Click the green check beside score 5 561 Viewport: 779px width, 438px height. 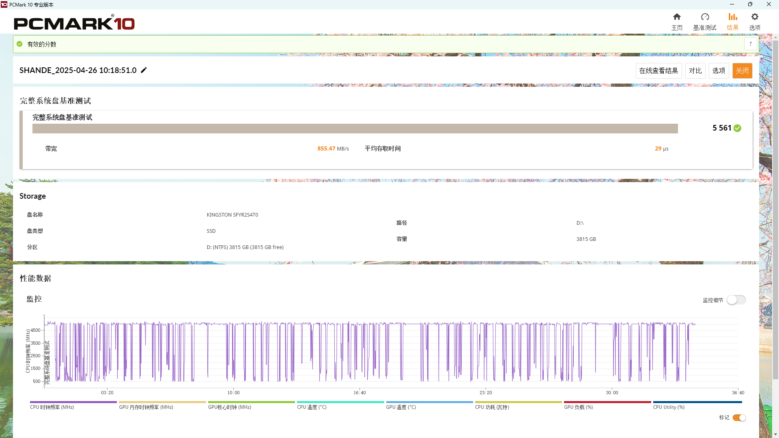pyautogui.click(x=737, y=128)
